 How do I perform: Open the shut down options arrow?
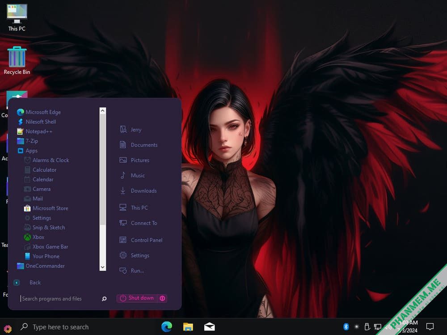point(163,298)
